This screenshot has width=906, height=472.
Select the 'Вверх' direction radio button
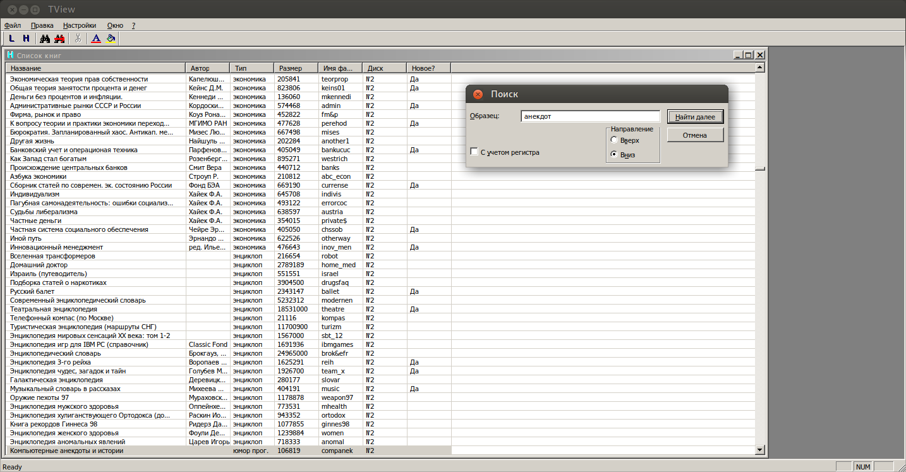(614, 140)
